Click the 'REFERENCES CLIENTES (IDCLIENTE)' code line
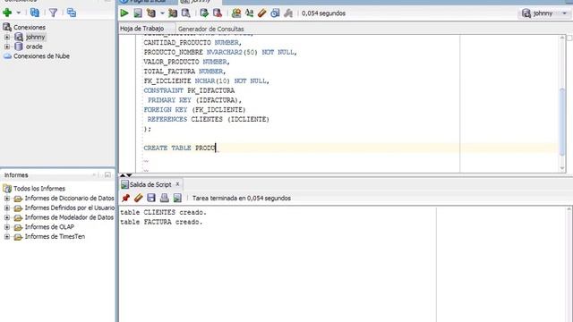 pyautogui.click(x=209, y=119)
